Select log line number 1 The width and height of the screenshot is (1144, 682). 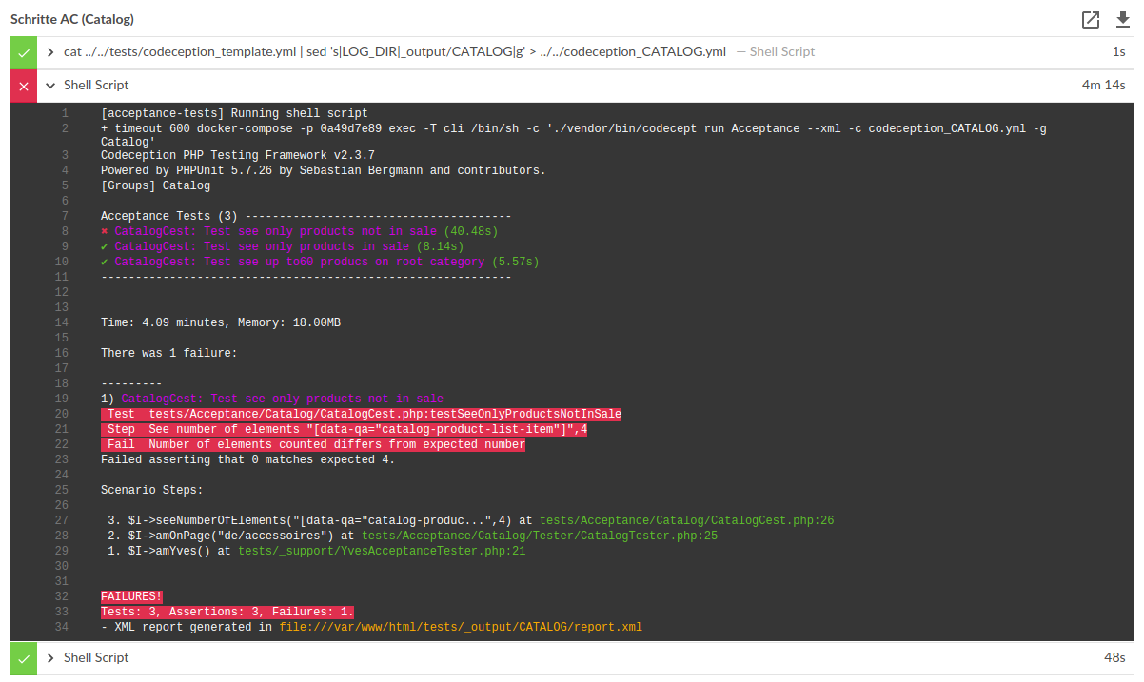(x=65, y=113)
